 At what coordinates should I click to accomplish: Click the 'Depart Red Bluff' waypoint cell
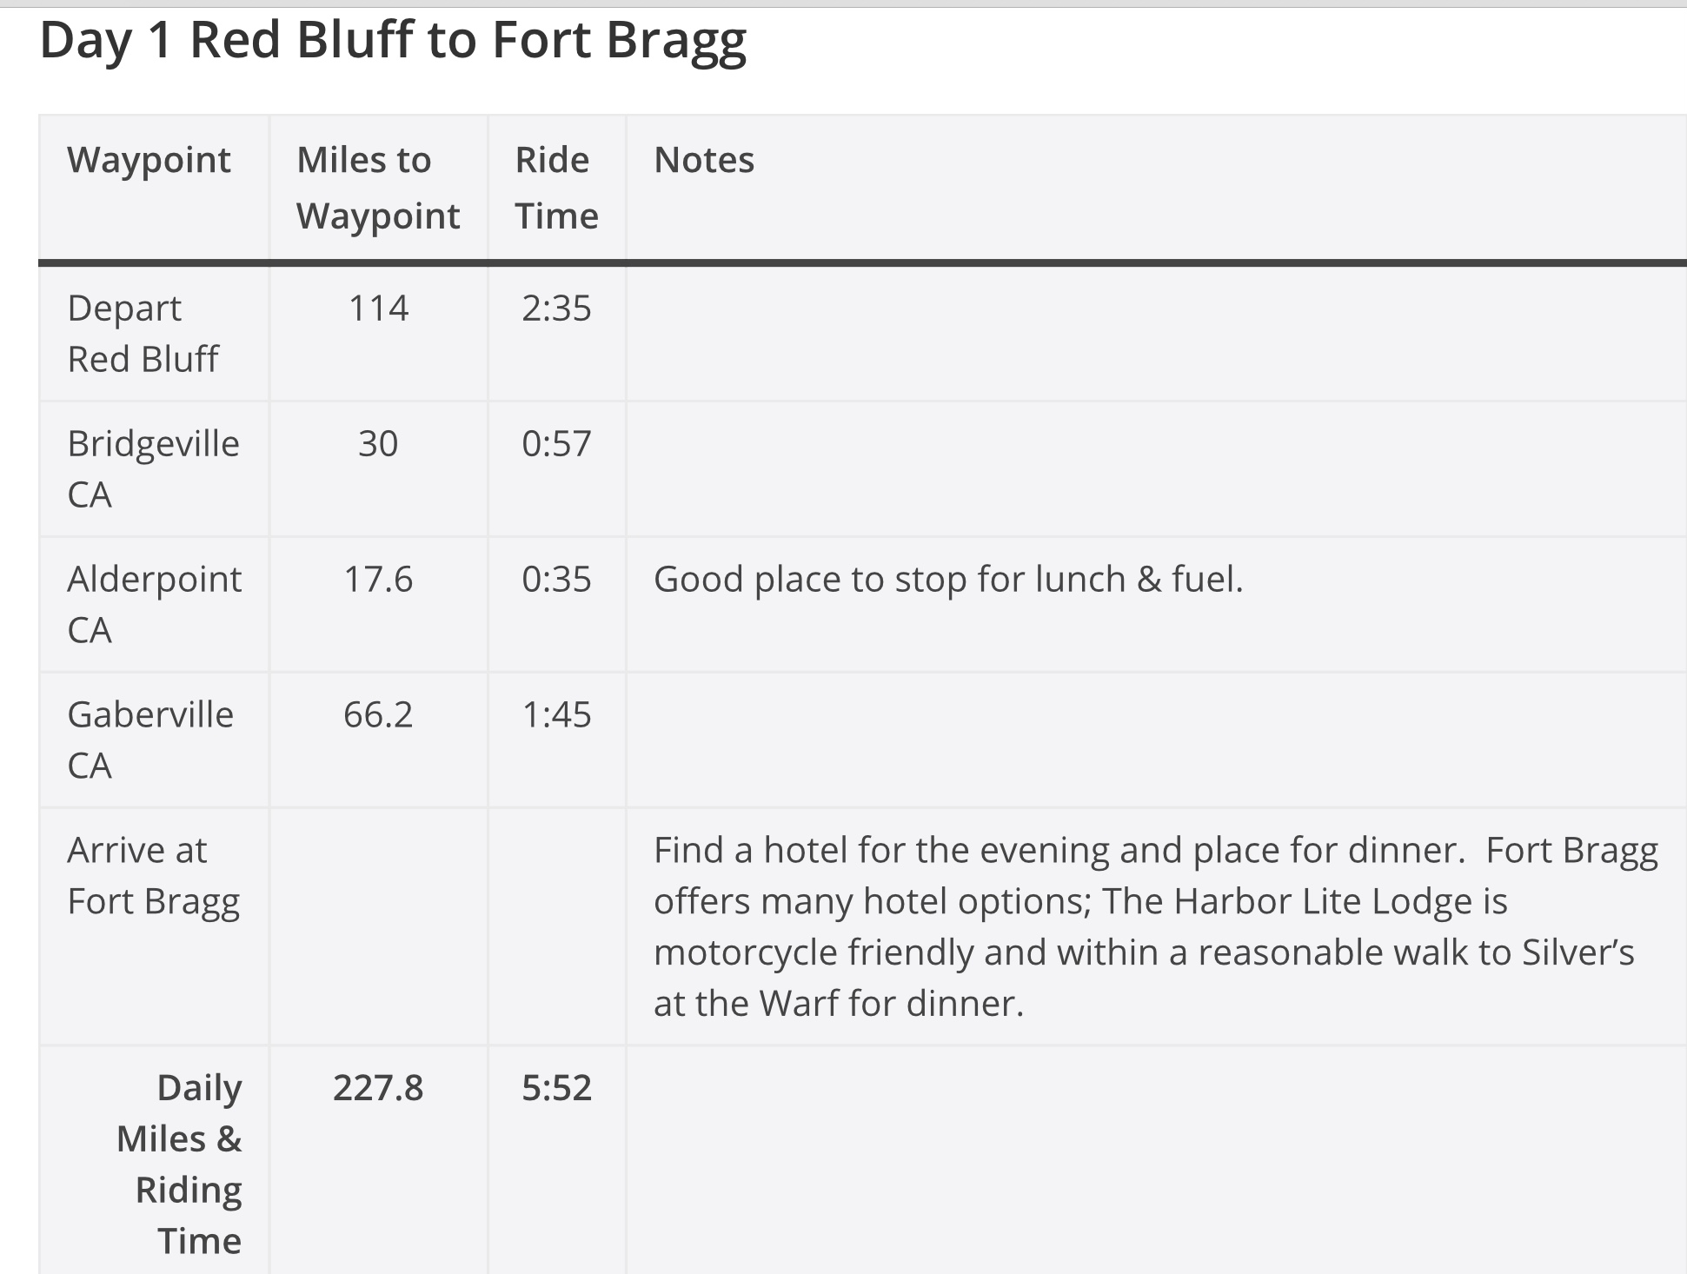click(143, 334)
